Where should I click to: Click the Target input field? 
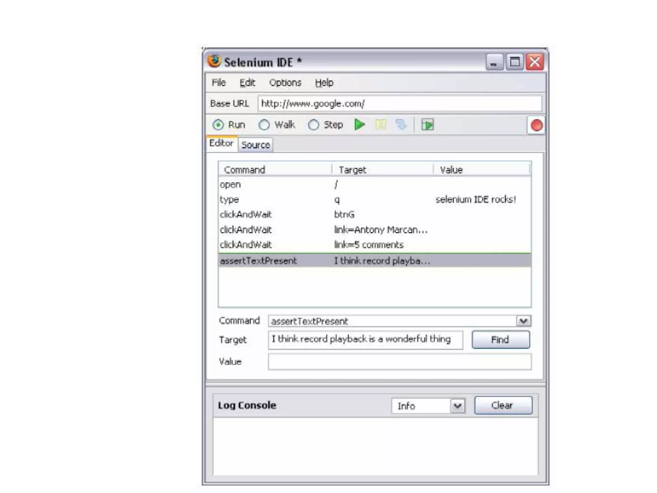point(365,340)
